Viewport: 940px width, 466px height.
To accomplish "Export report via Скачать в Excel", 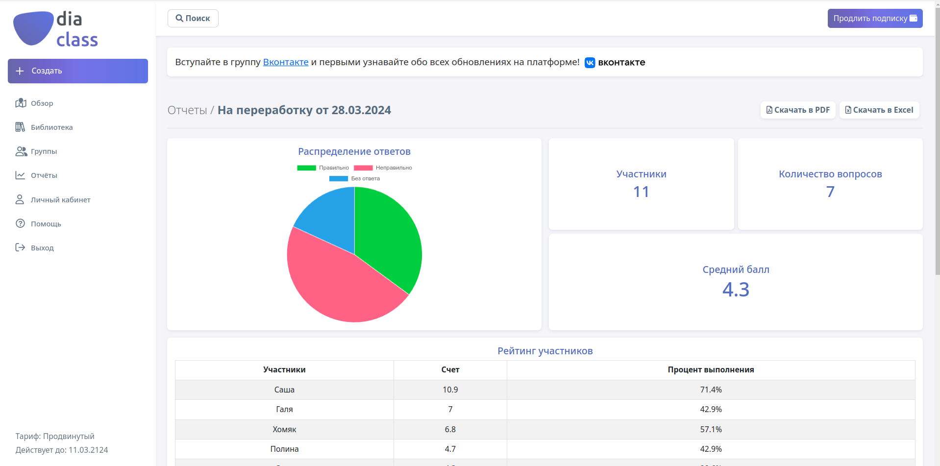I will click(x=879, y=110).
